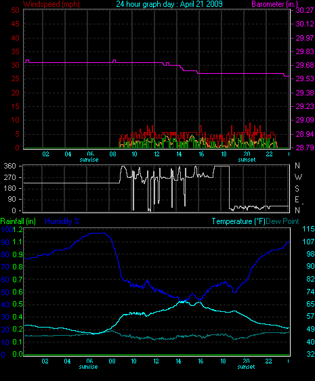Click the red 35 on windspeed axis

coord(15,51)
